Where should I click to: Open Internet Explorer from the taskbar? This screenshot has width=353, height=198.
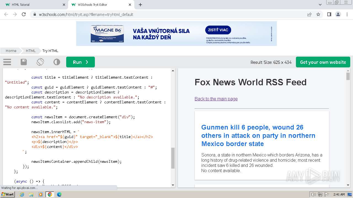click(x=22, y=194)
